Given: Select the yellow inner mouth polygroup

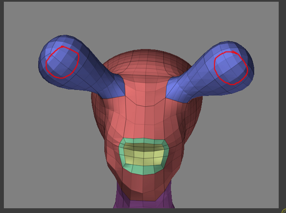Looking at the screenshot, I should 144,154.
